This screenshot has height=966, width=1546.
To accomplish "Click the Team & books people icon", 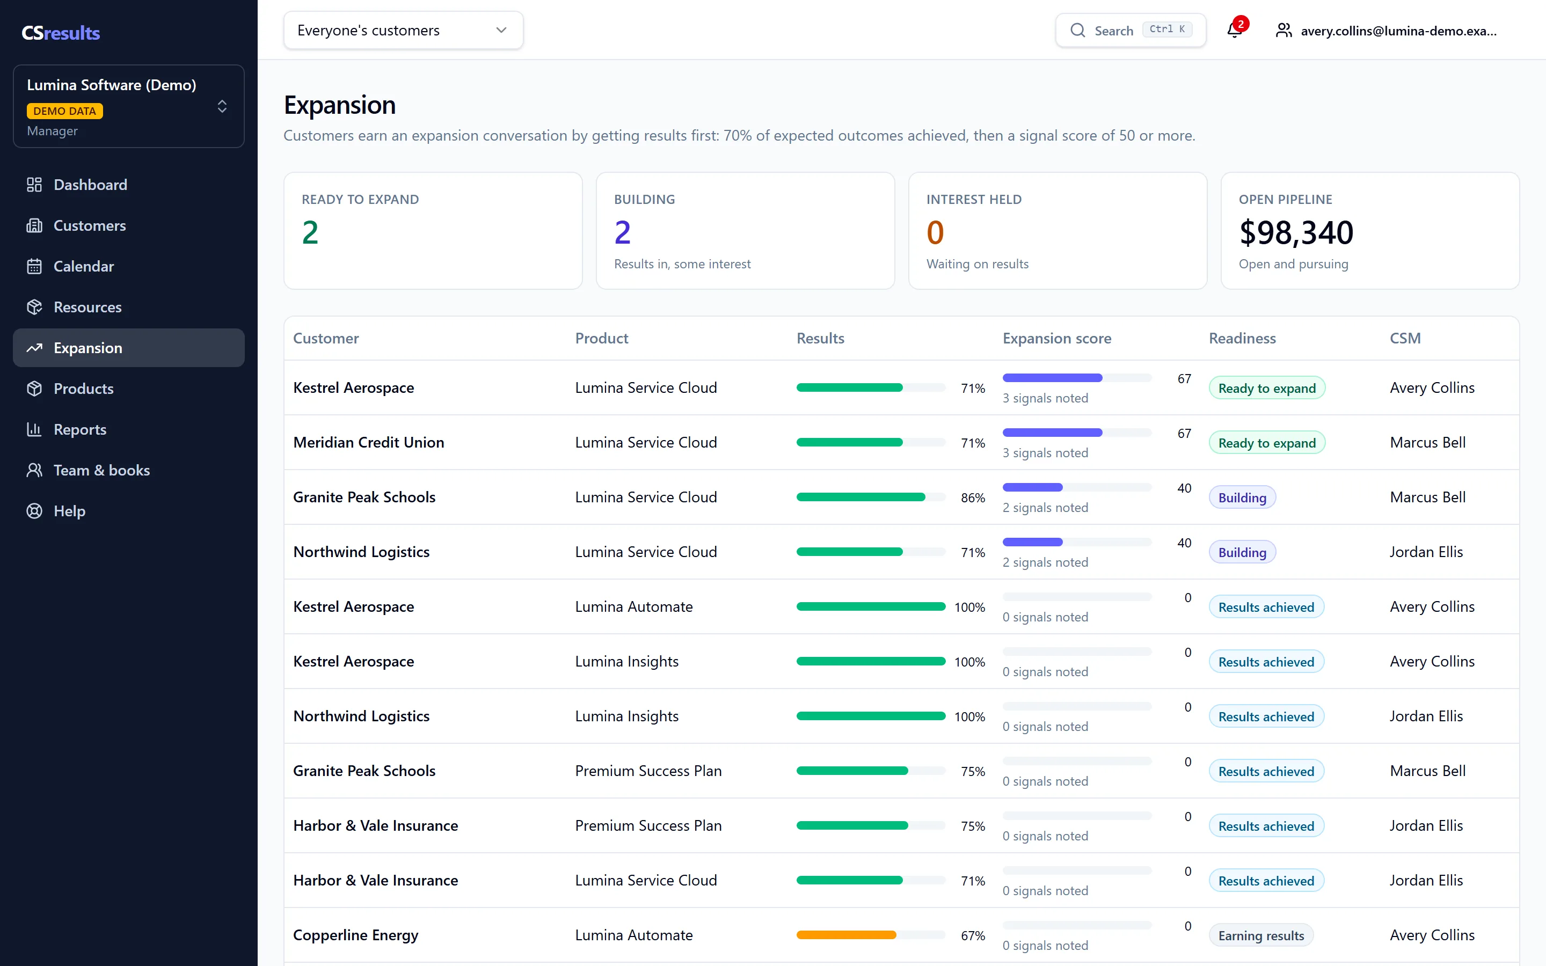I will (x=34, y=470).
